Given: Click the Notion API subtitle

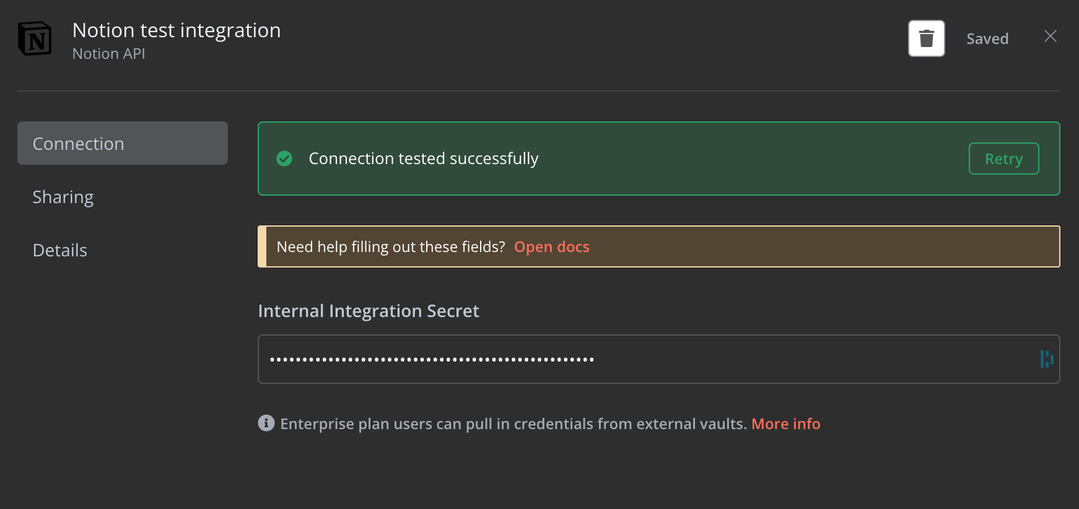Looking at the screenshot, I should pos(109,54).
